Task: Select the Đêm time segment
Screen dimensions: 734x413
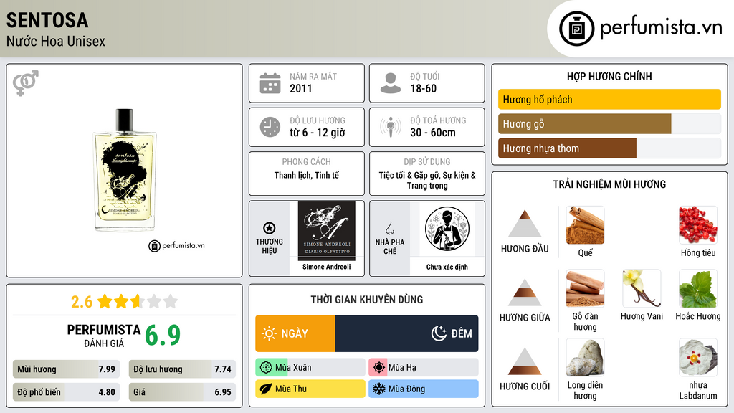Action: point(407,333)
